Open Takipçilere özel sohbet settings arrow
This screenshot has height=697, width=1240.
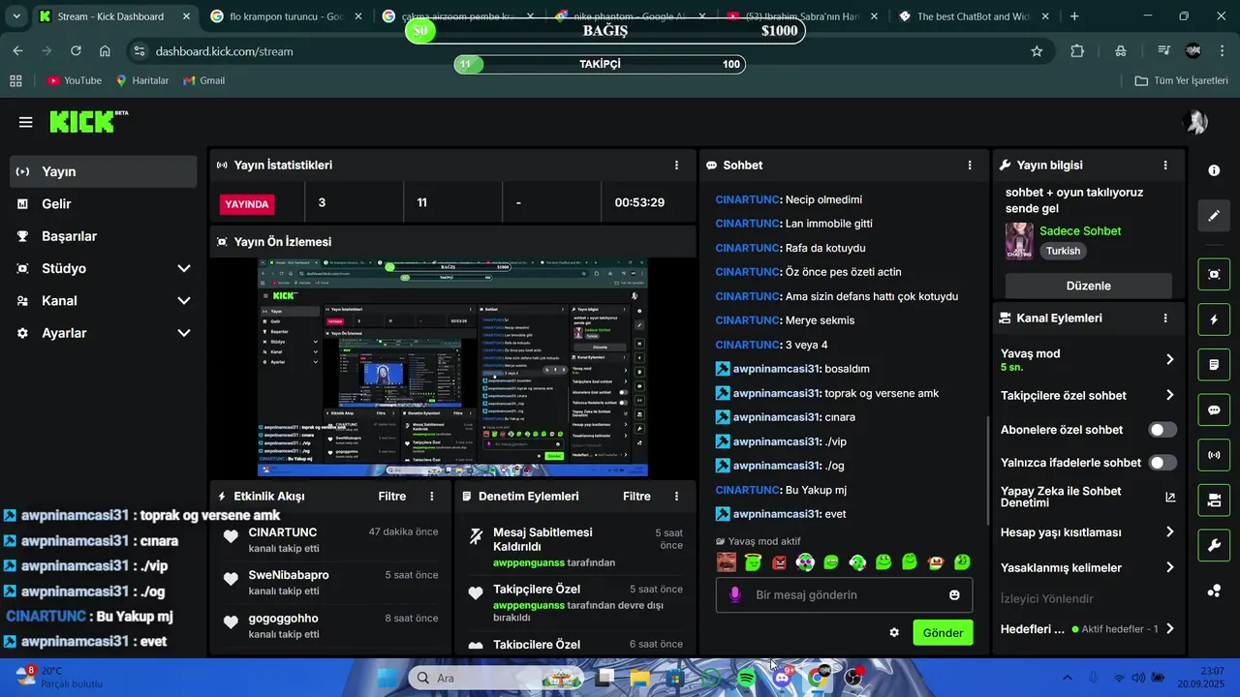[x=1169, y=395]
